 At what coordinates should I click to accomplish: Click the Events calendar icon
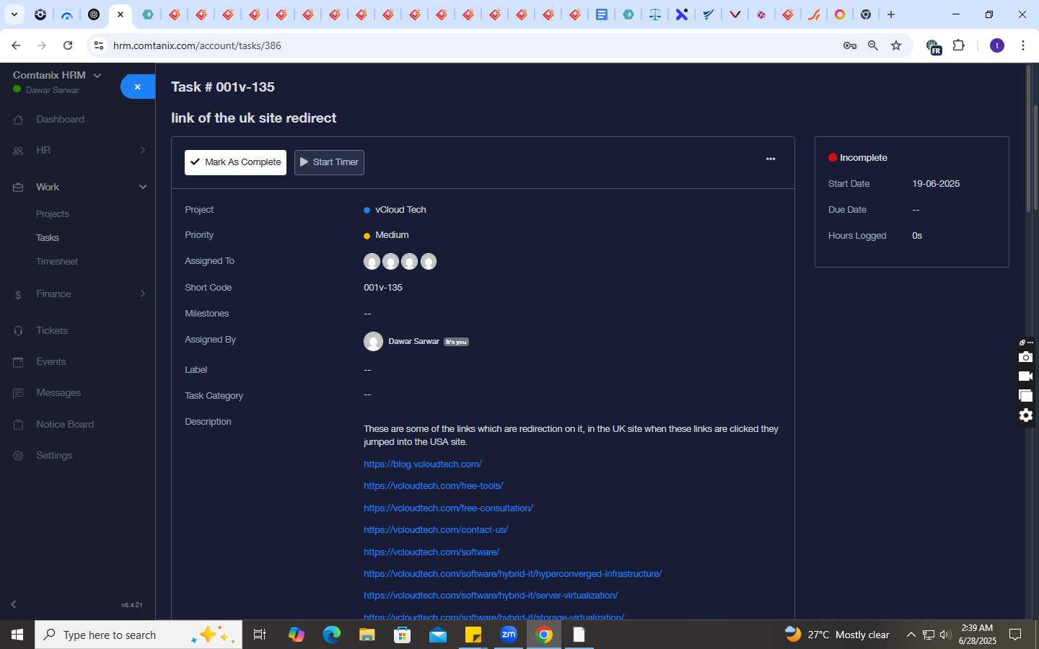(18, 362)
